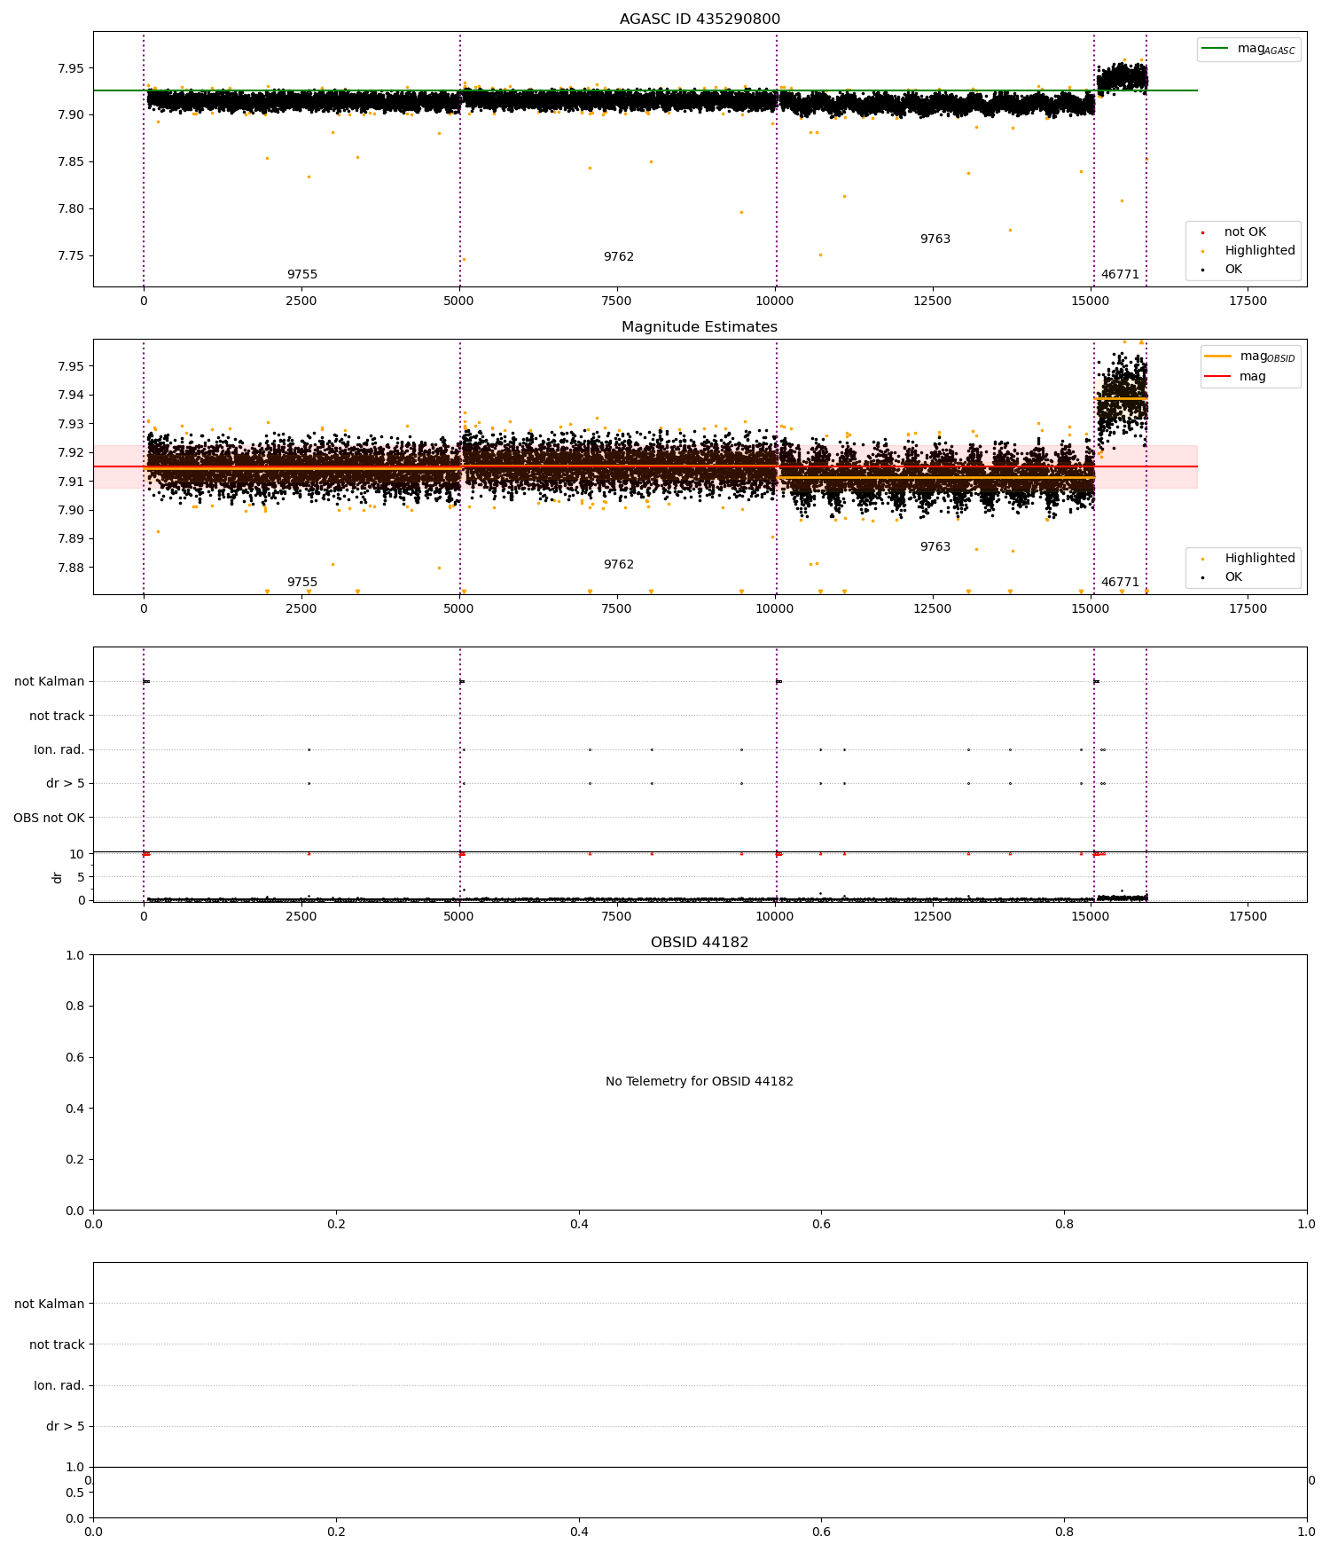Click 7.88 y-tick on Magnitude Estimates plot
This screenshot has height=1552, width=1330.
point(71,568)
